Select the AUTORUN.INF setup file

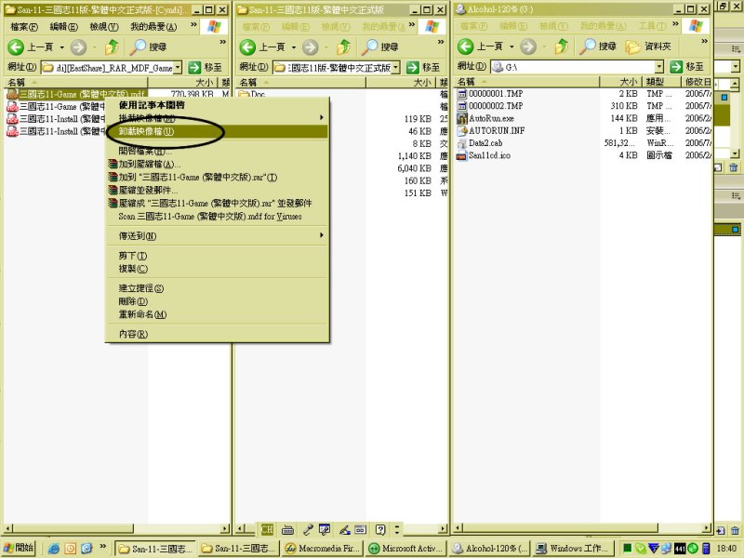pyautogui.click(x=491, y=130)
